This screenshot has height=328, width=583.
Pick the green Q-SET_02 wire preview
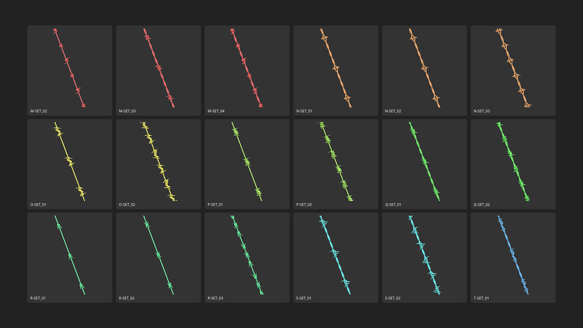click(x=513, y=162)
